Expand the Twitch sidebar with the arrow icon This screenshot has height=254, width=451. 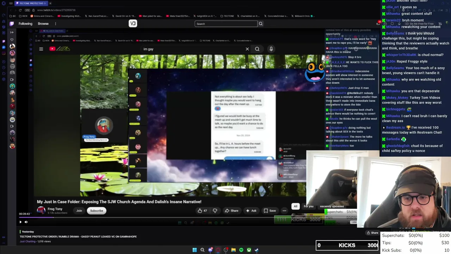pos(12,32)
